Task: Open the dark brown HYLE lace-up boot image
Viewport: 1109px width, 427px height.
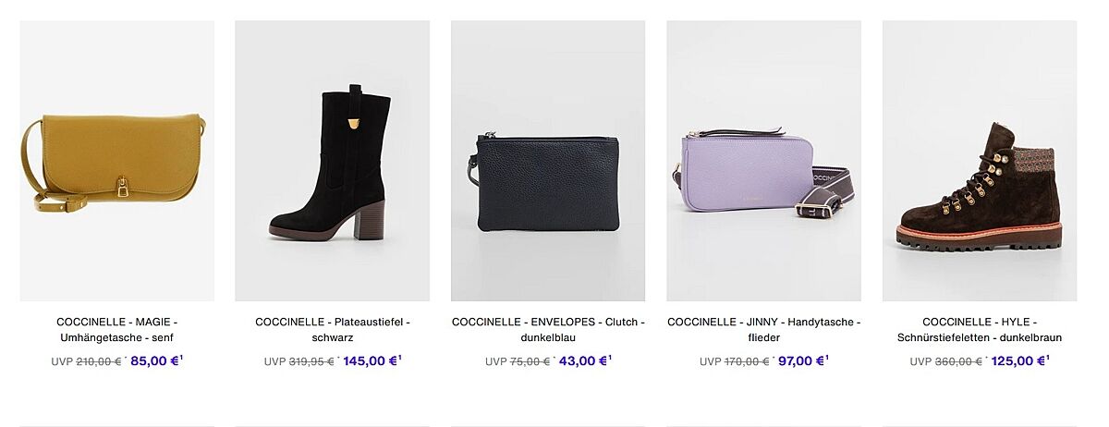Action: (x=980, y=161)
